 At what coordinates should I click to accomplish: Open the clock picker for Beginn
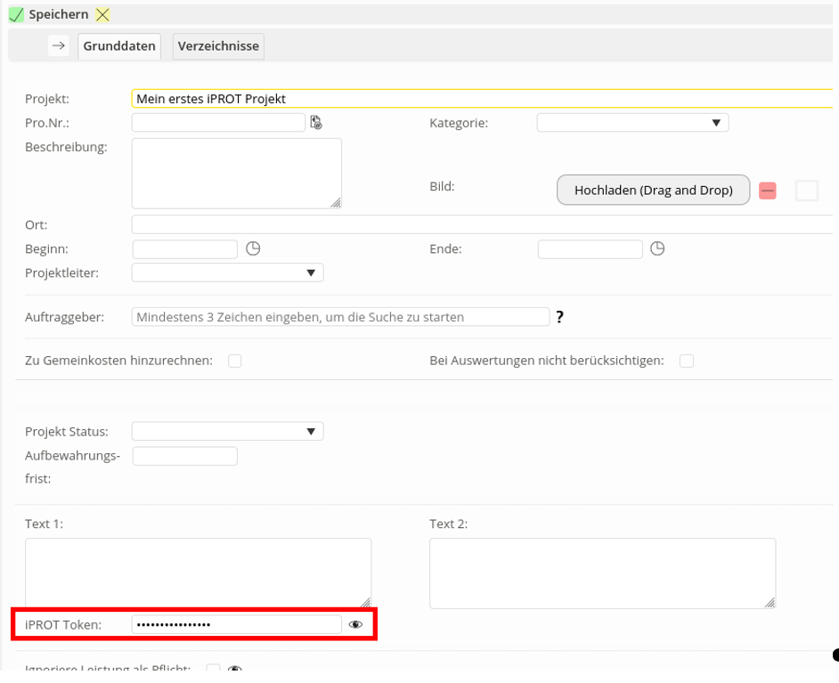click(x=253, y=248)
